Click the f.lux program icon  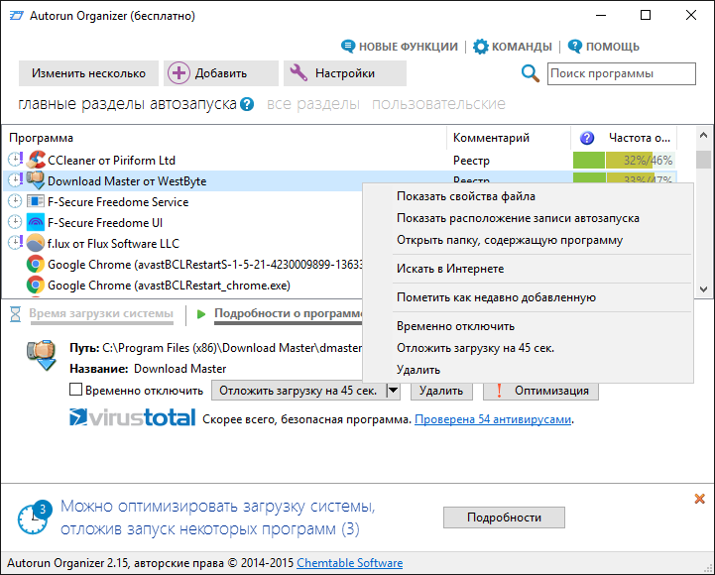(36, 243)
